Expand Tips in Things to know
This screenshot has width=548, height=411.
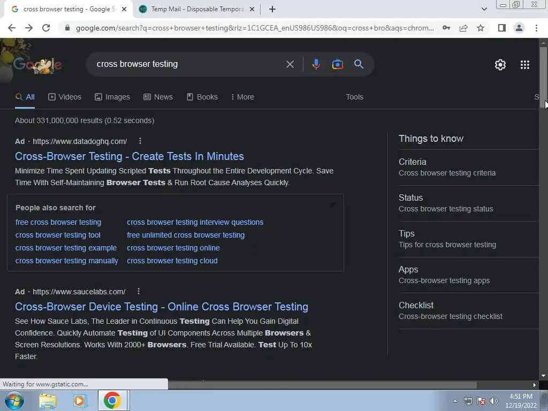468,239
